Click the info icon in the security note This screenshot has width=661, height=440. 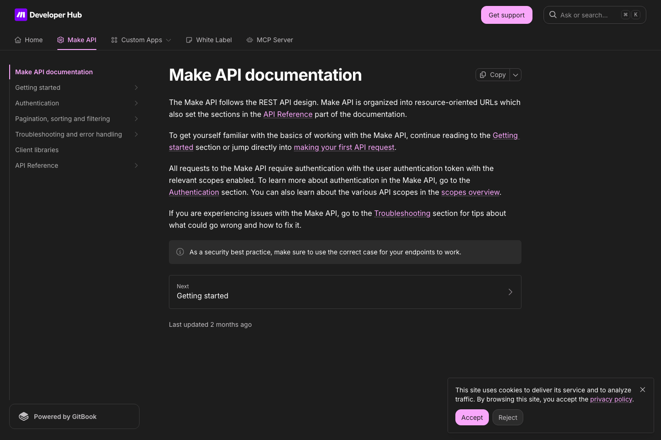(180, 252)
